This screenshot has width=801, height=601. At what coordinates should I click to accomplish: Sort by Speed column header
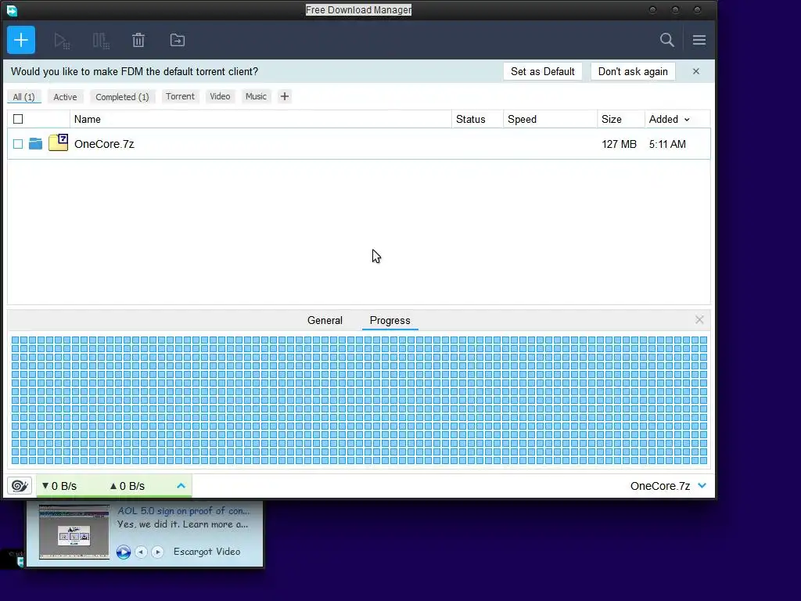pyautogui.click(x=550, y=119)
